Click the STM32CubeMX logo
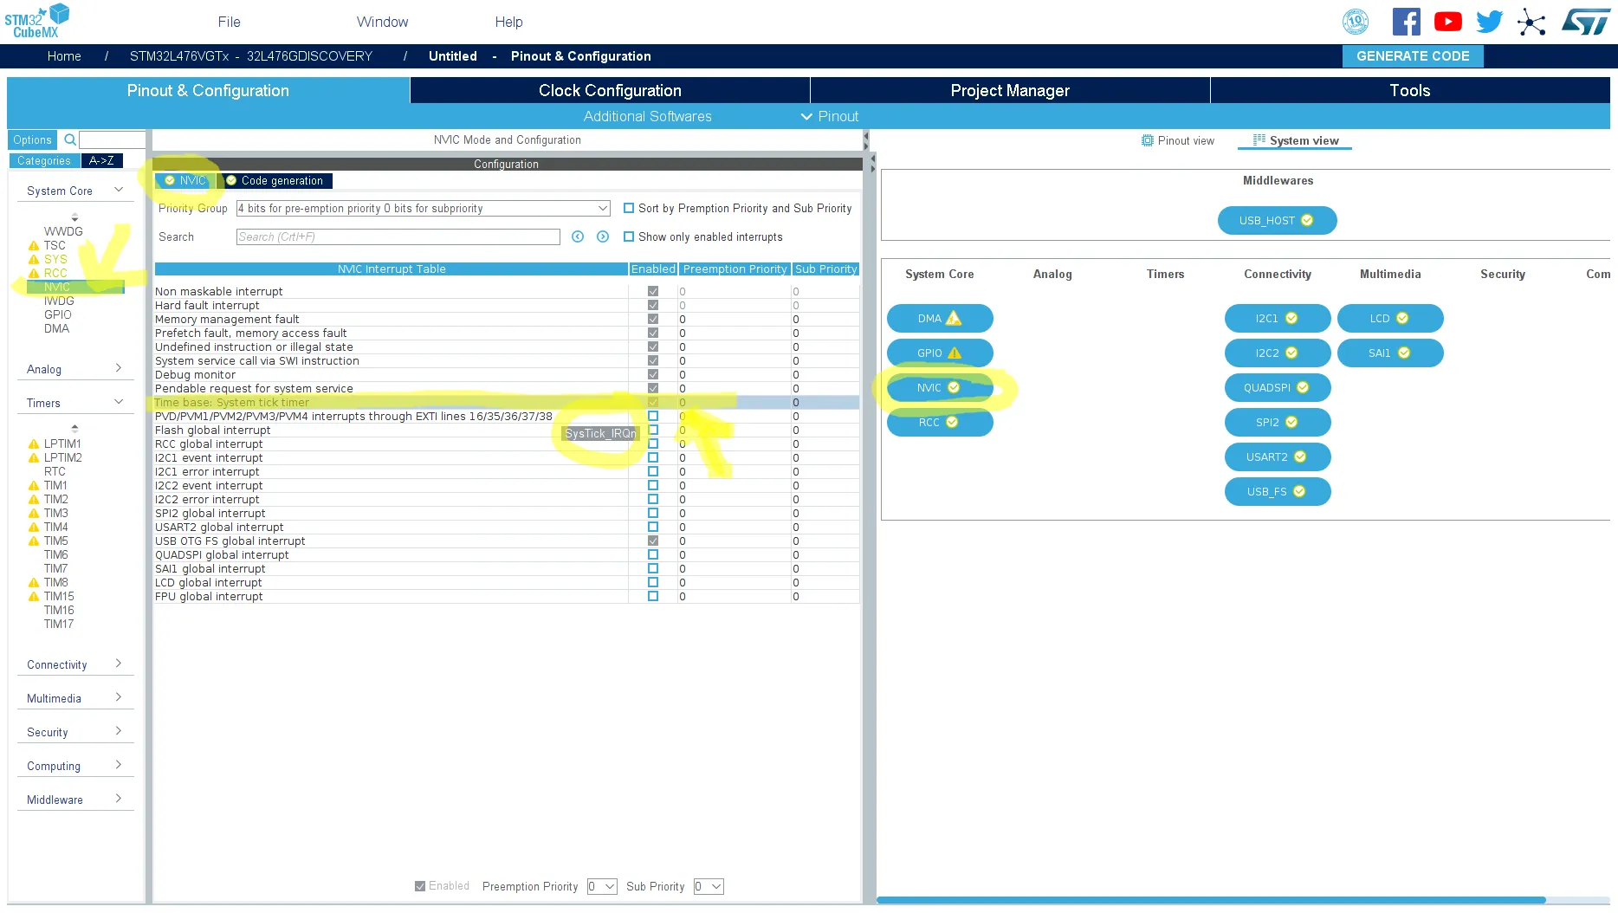Screen dimensions: 1618x913 tap(36, 22)
